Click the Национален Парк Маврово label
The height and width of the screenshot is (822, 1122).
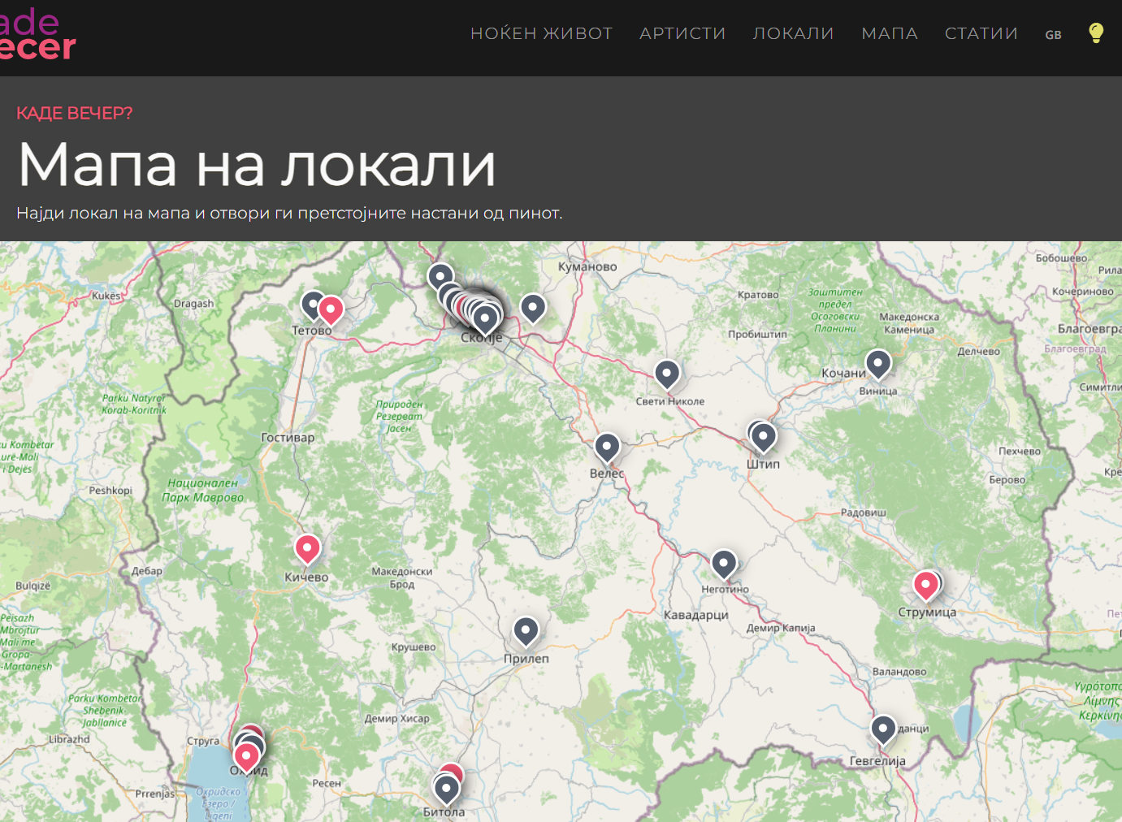[x=203, y=490]
